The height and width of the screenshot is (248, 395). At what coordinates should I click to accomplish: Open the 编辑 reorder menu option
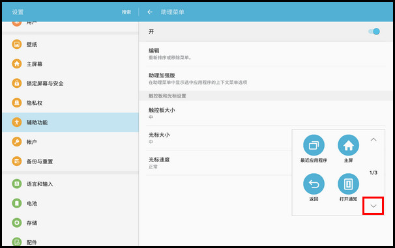click(266, 54)
